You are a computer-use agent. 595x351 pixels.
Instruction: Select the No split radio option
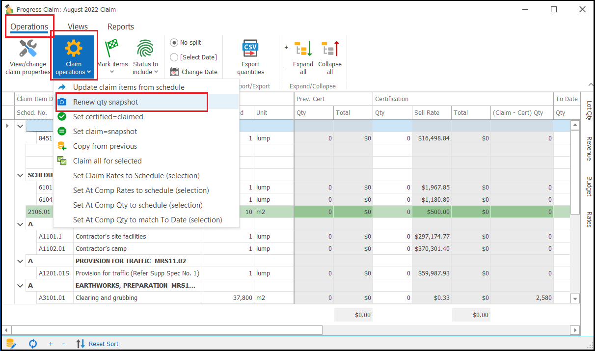coord(186,43)
